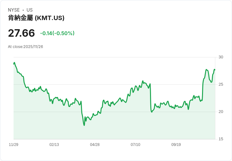
Task: Click the lowest trough of the price line
Action: point(84,125)
